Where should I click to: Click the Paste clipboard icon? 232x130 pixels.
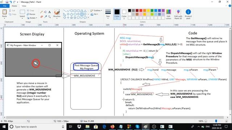pyautogui.click(x=4, y=12)
